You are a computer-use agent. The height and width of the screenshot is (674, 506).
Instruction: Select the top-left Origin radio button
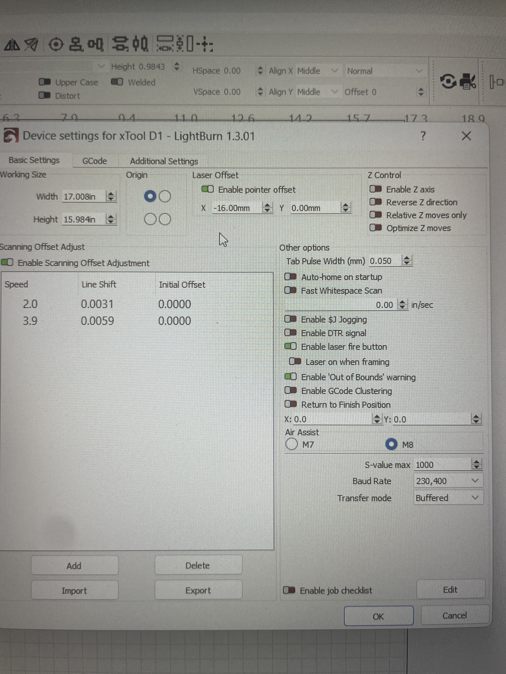150,196
